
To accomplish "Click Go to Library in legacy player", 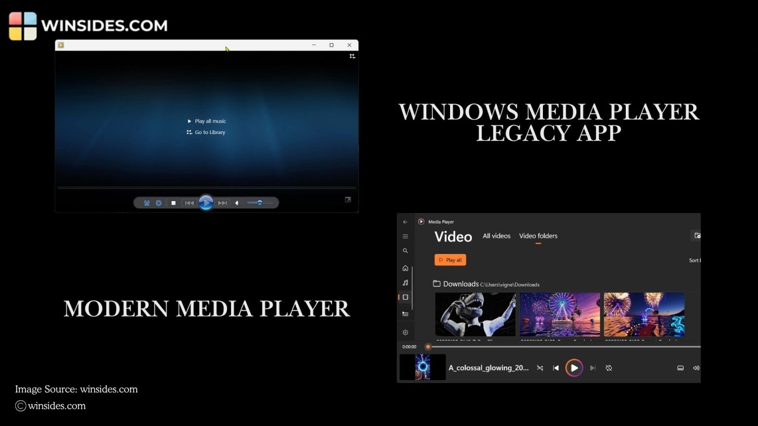I will pos(209,132).
